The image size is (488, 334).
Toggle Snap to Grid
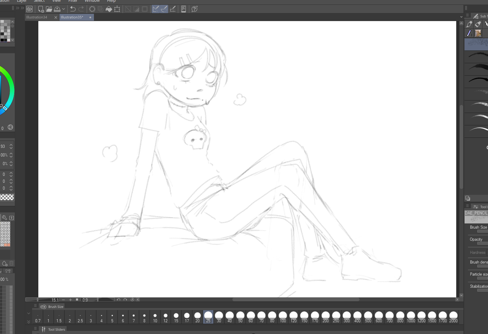[173, 9]
